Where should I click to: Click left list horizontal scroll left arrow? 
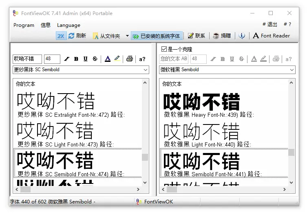point(17,189)
